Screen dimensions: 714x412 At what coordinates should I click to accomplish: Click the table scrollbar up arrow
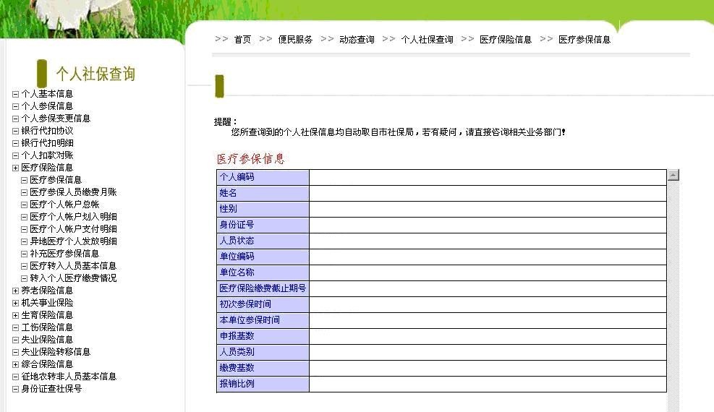(x=673, y=175)
